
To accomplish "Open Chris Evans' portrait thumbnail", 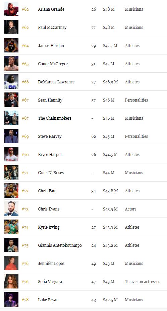I will pos(11,209).
